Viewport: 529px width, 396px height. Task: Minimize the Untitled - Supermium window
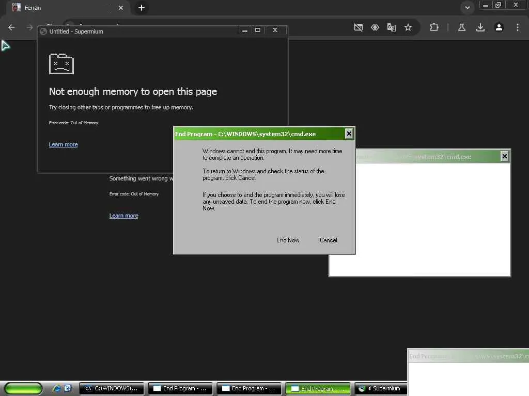coord(245,30)
